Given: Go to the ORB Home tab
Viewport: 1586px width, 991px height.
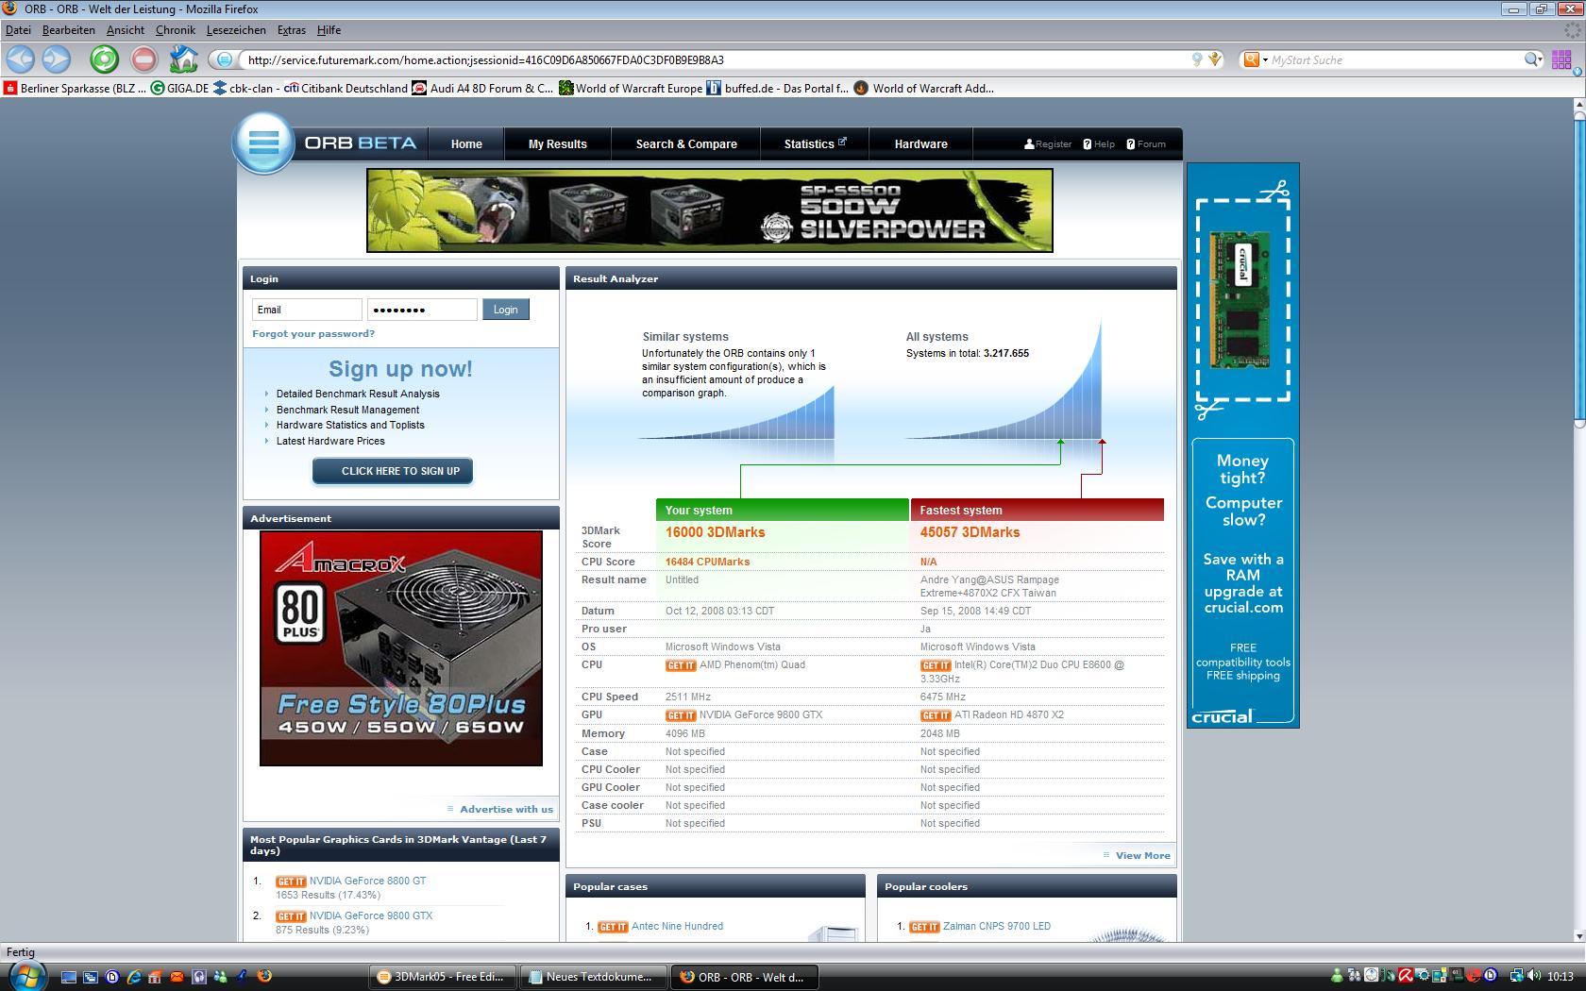Looking at the screenshot, I should coord(466,144).
